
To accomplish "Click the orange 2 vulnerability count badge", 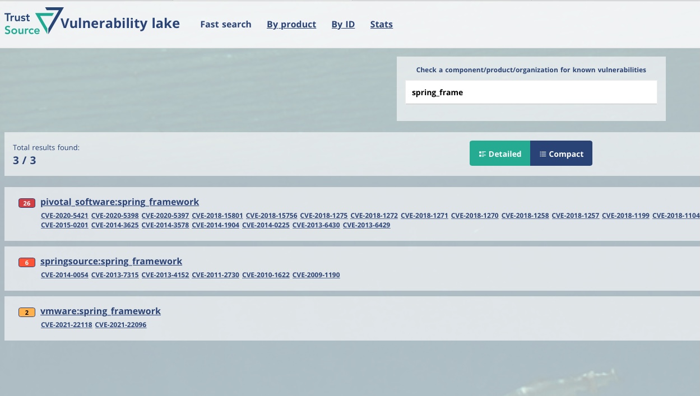I will (26, 312).
